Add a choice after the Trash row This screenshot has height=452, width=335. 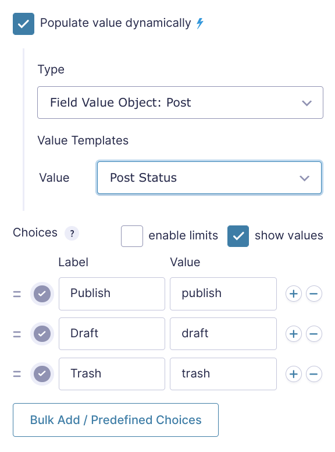click(294, 374)
